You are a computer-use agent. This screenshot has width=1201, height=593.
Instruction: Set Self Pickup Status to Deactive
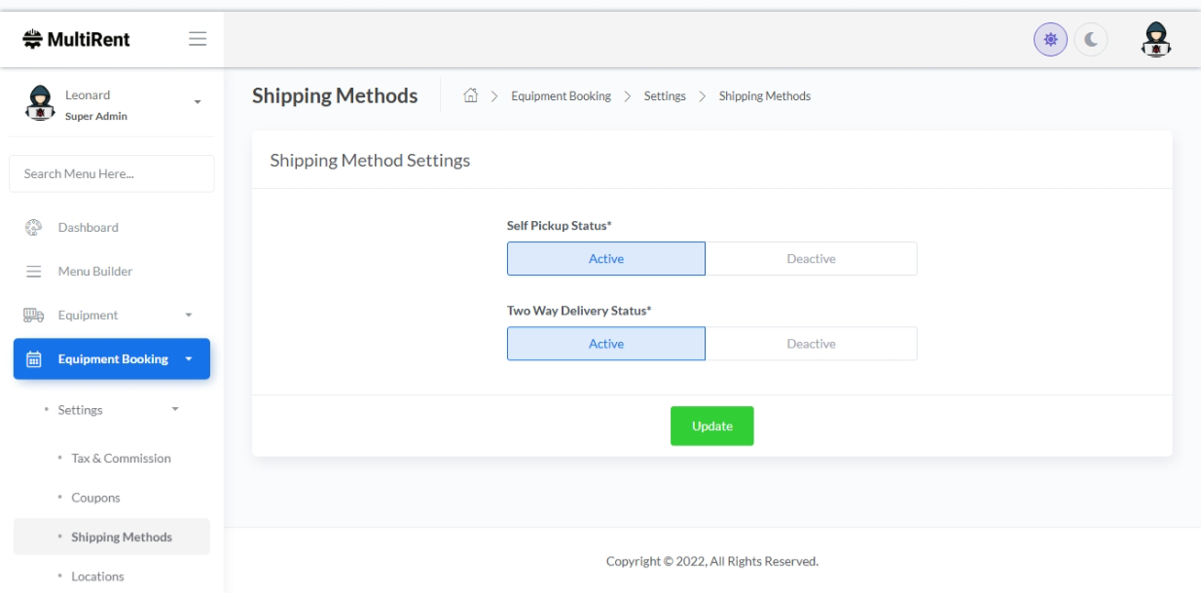pyautogui.click(x=811, y=259)
